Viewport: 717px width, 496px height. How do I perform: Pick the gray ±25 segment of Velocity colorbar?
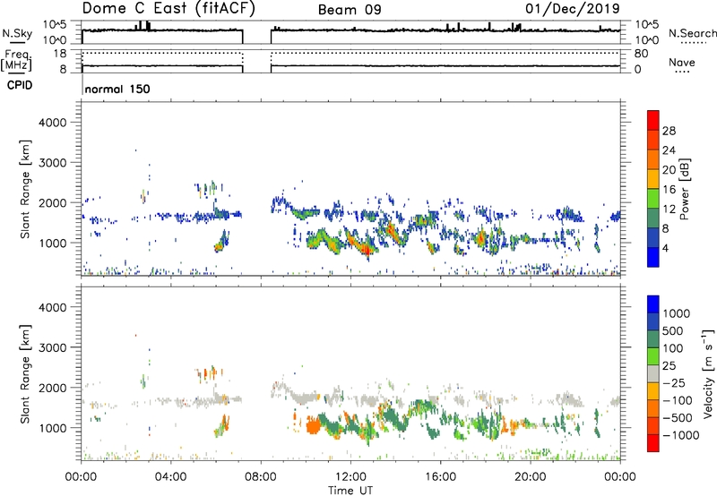click(653, 373)
